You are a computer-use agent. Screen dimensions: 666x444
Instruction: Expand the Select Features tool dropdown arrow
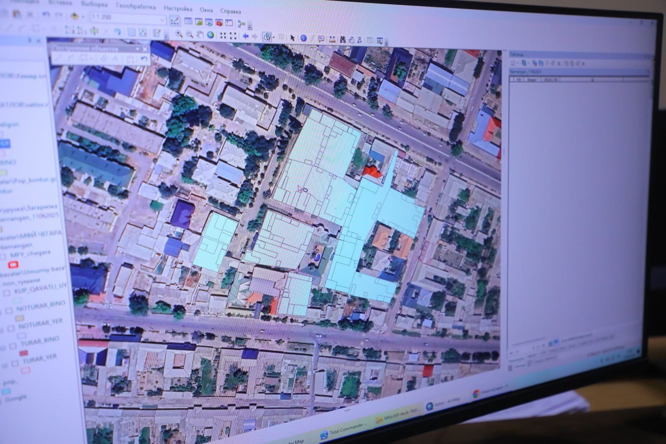pyautogui.click(x=274, y=37)
